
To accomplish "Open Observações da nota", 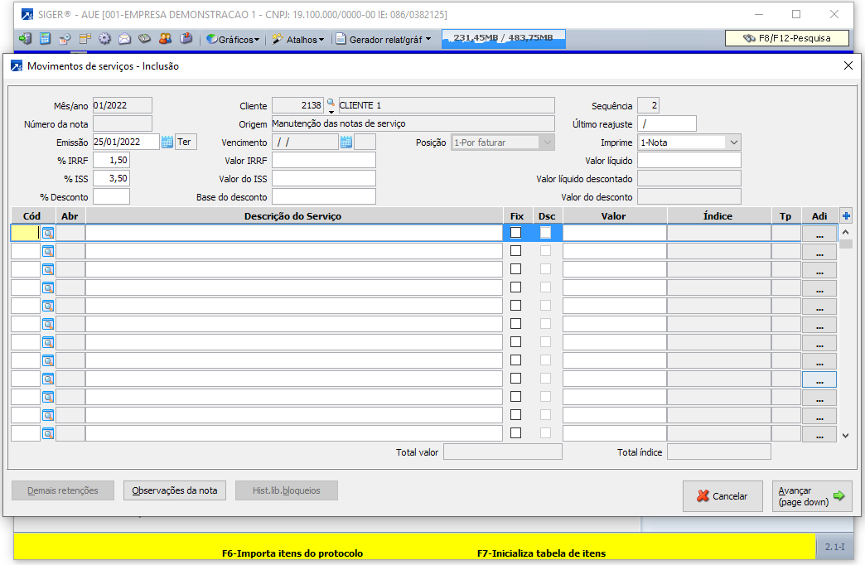I will (x=175, y=490).
